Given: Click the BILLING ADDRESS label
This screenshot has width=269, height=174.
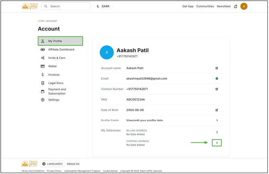Looking at the screenshot, I should (x=137, y=131).
